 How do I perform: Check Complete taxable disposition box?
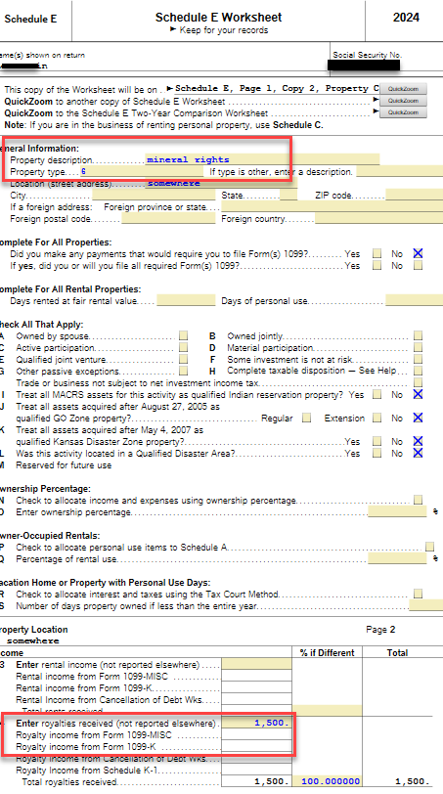[x=418, y=372]
